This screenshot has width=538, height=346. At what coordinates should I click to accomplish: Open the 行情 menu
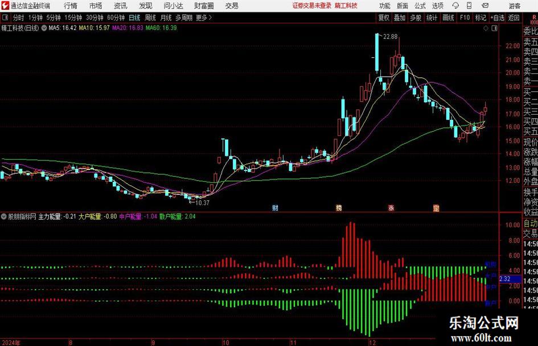(x=71, y=6)
